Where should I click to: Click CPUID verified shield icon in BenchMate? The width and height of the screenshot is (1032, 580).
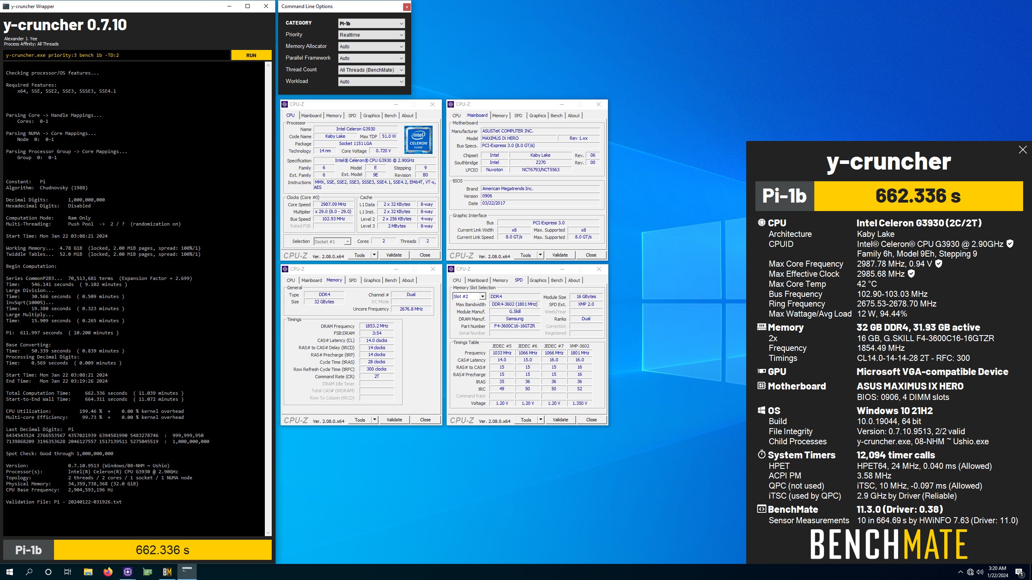tap(1010, 244)
